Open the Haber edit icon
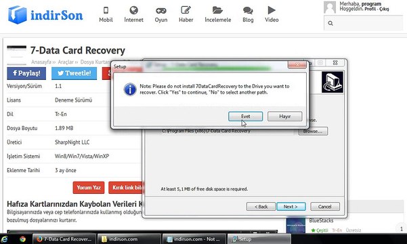The width and height of the screenshot is (407, 244). click(186, 10)
